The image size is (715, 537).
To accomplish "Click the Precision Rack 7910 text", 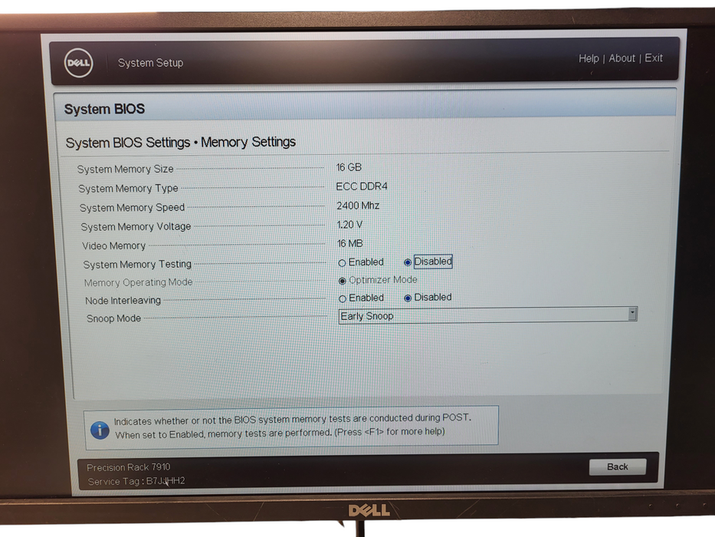I will pyautogui.click(x=128, y=467).
